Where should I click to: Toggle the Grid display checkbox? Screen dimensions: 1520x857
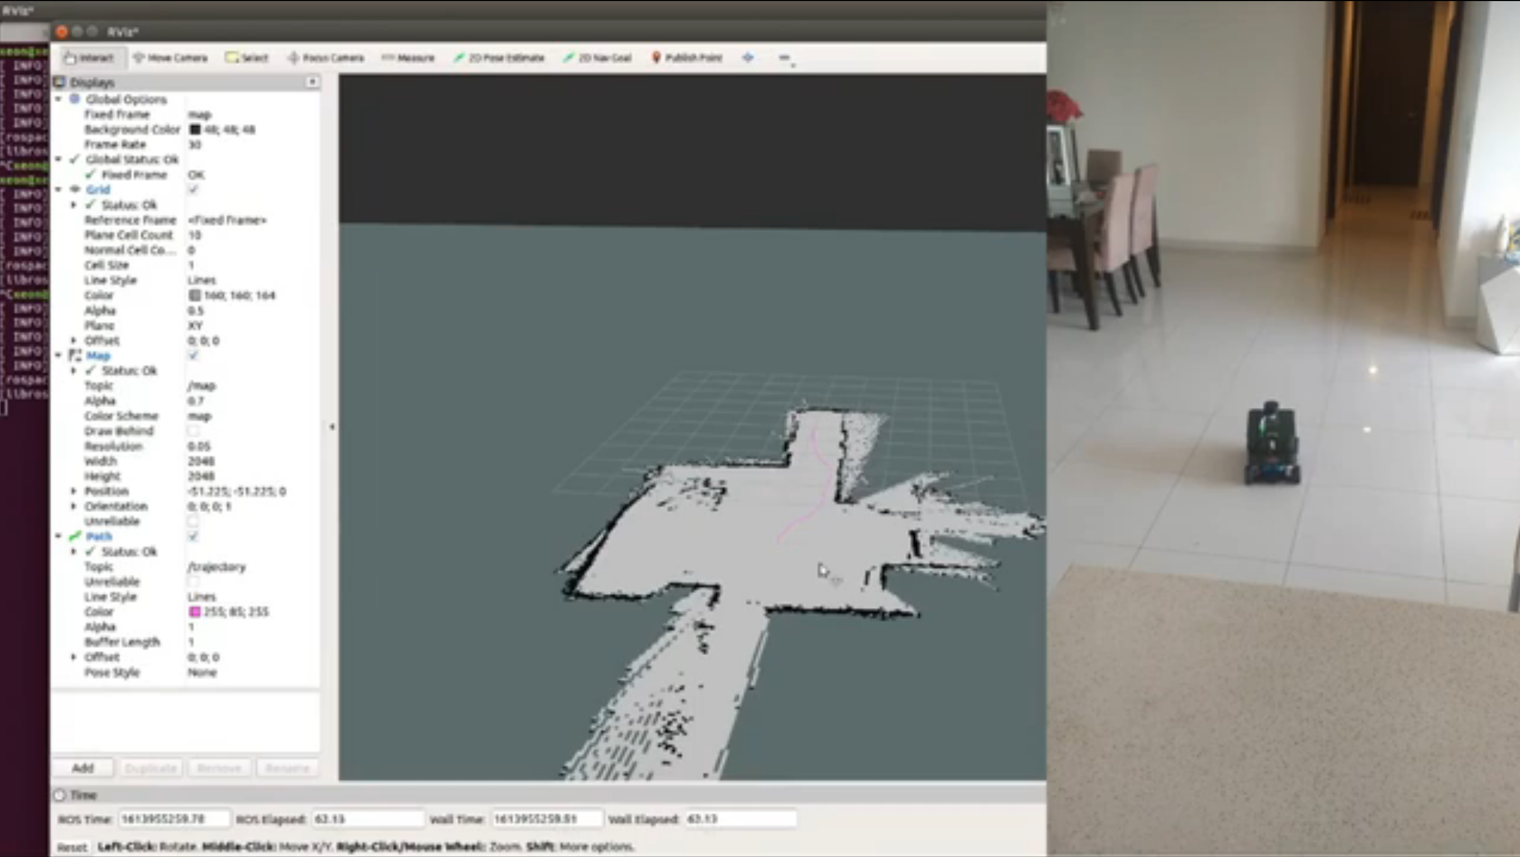coord(193,190)
